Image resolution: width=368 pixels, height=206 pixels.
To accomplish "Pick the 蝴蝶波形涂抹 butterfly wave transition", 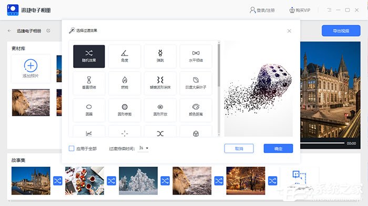I will point(160,83).
